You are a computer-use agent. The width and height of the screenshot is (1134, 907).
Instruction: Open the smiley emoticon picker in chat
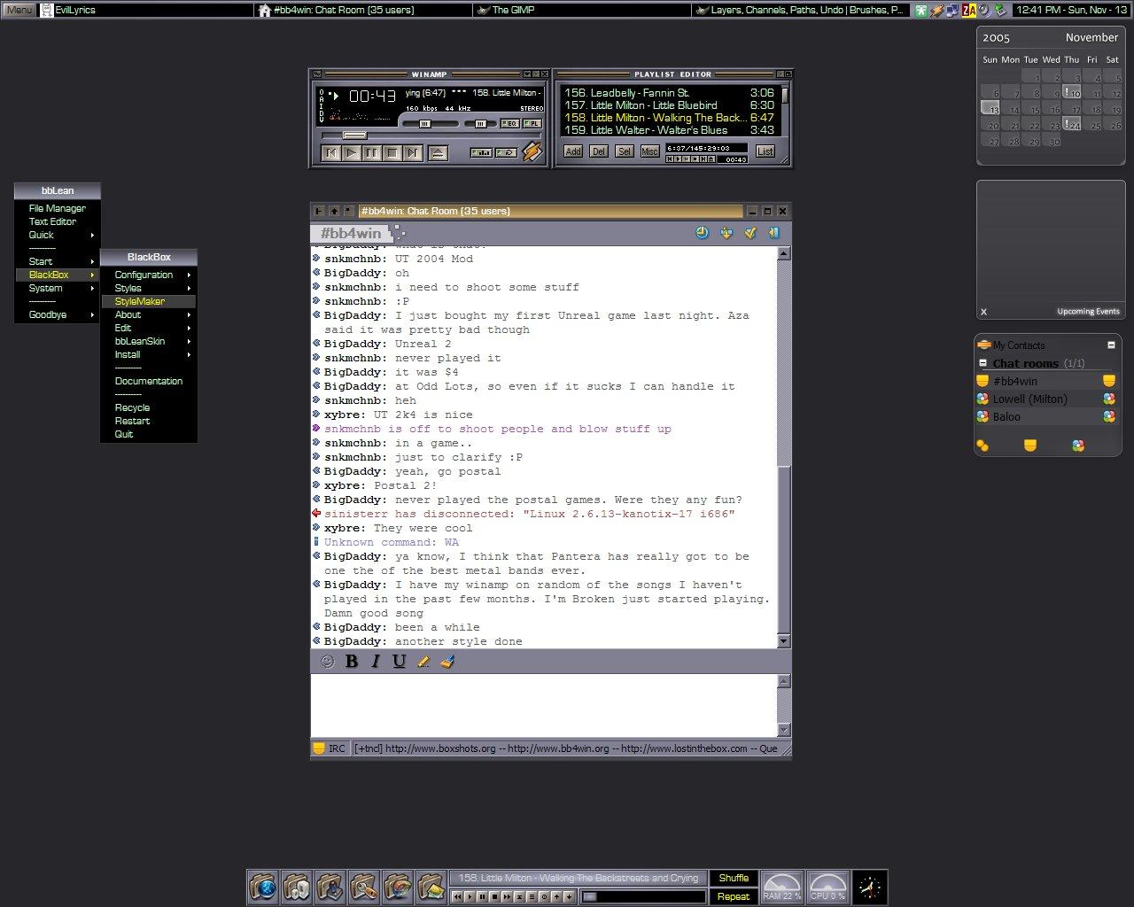[x=328, y=661]
